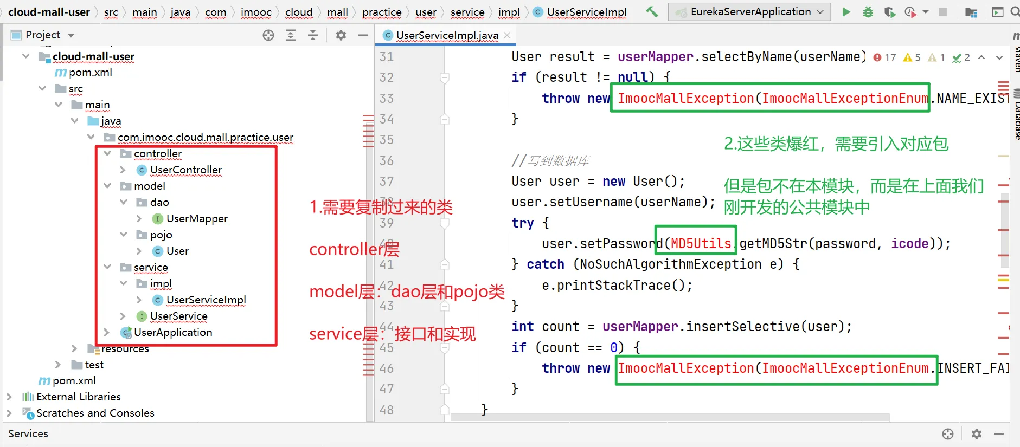Click the impl breadcrumb segment
Image resolution: width=1020 pixels, height=447 pixels.
pyautogui.click(x=509, y=12)
